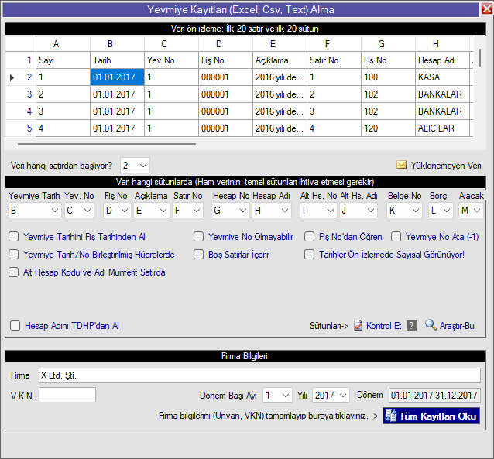Check the Boş Satırlar İçerir option
Viewport: 494px width, 459px height.
pyautogui.click(x=199, y=254)
